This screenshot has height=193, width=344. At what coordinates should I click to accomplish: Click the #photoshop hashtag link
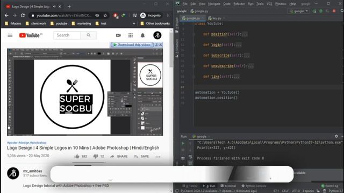click(x=38, y=143)
